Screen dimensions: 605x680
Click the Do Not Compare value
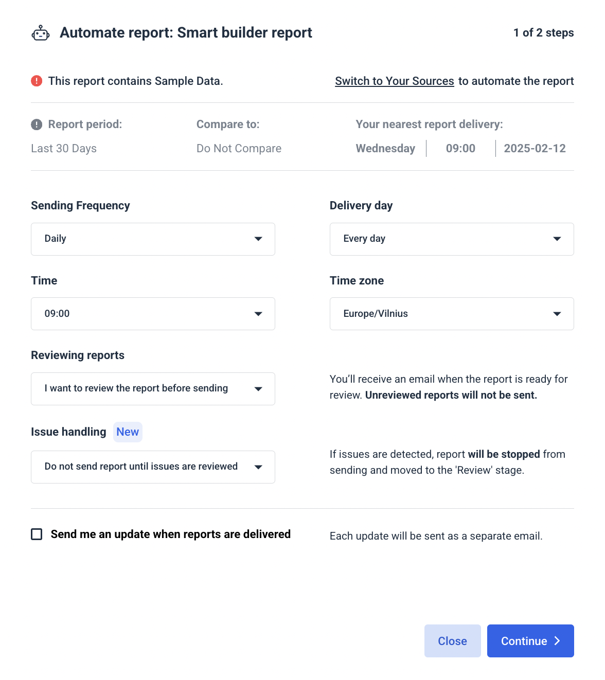tap(239, 149)
